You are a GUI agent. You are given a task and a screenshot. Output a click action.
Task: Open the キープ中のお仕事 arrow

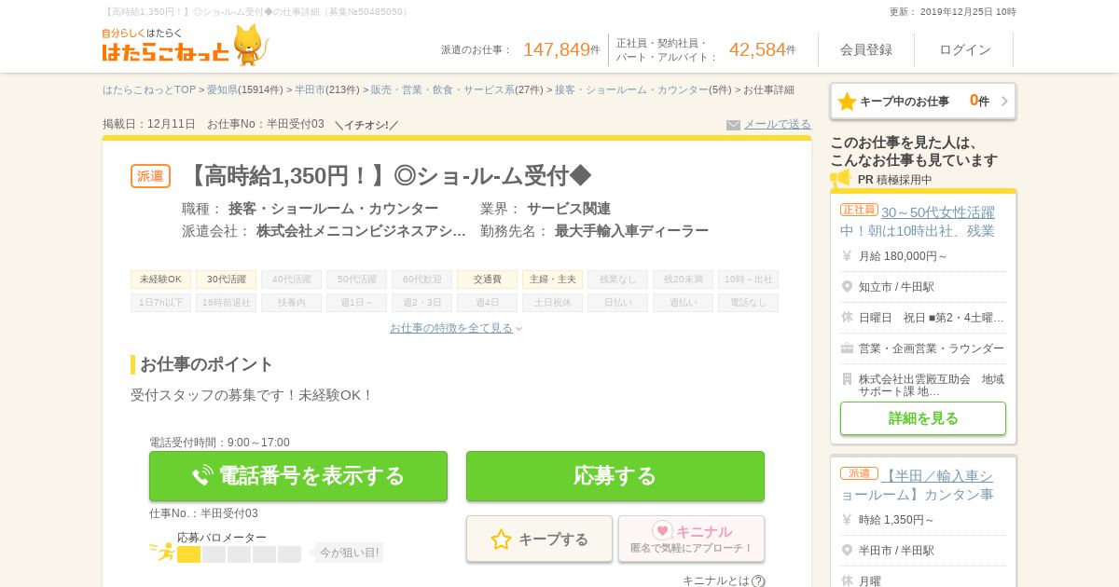click(1004, 102)
